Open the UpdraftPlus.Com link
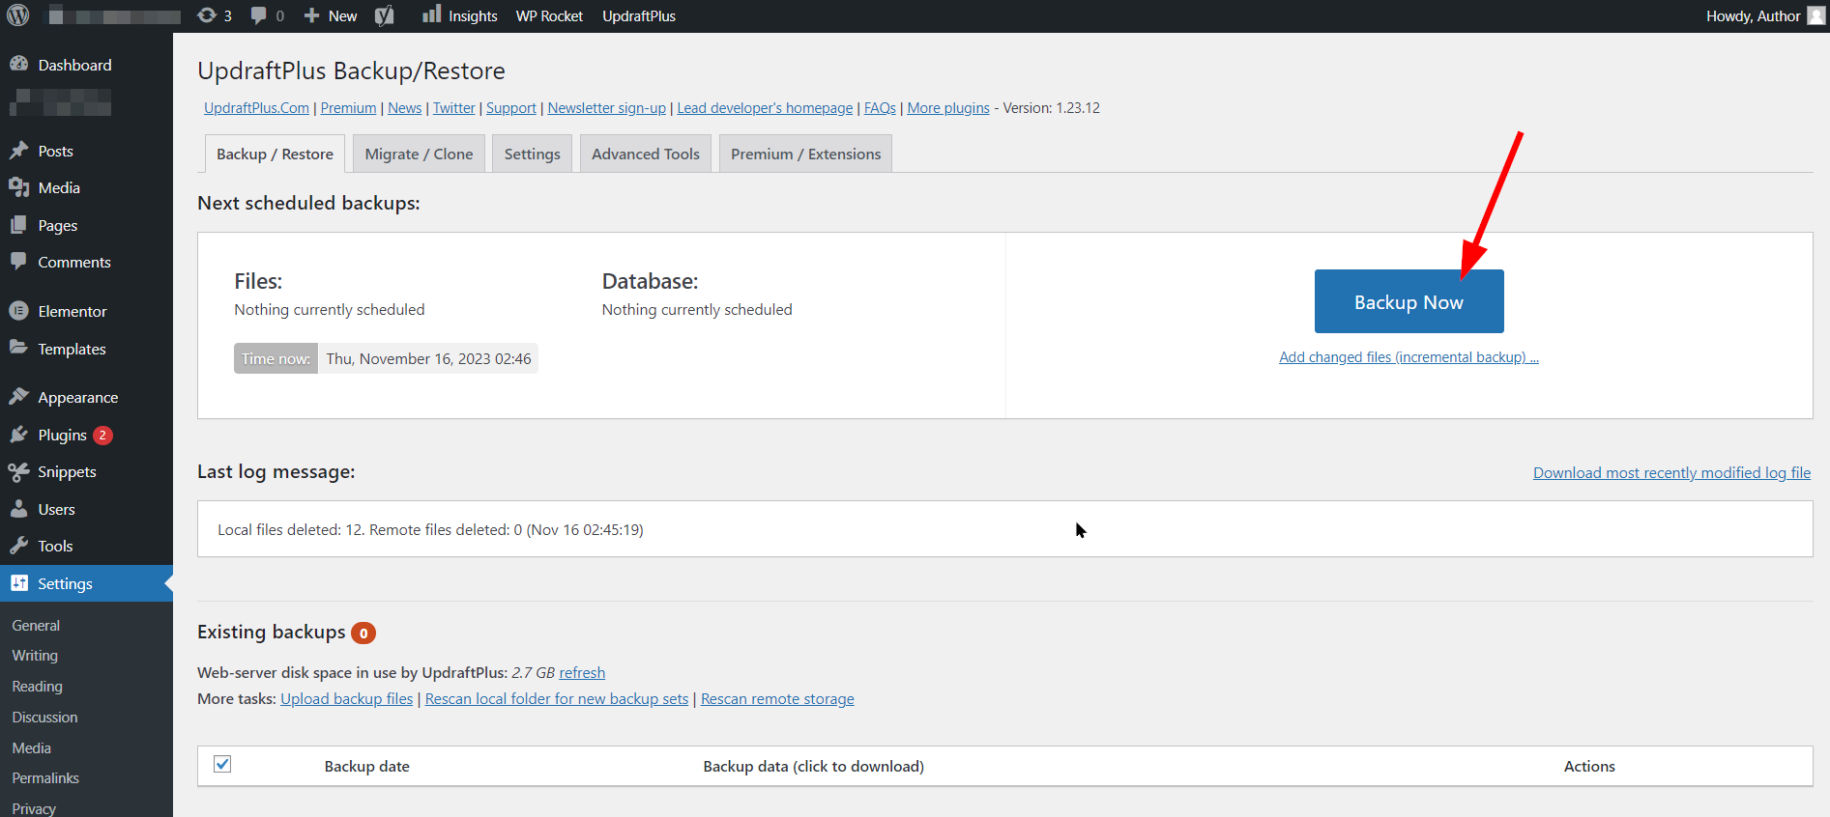Viewport: 1830px width, 817px height. click(256, 108)
